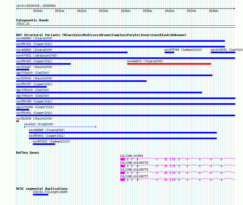Click the Cytogenetic Bands track title
243x205 pixels.
(x=32, y=20)
